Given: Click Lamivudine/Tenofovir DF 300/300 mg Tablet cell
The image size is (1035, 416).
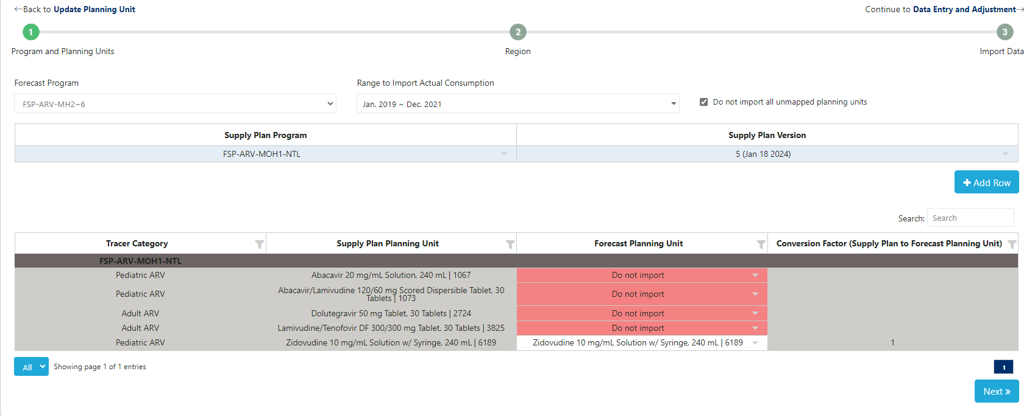Looking at the screenshot, I should pos(391,328).
